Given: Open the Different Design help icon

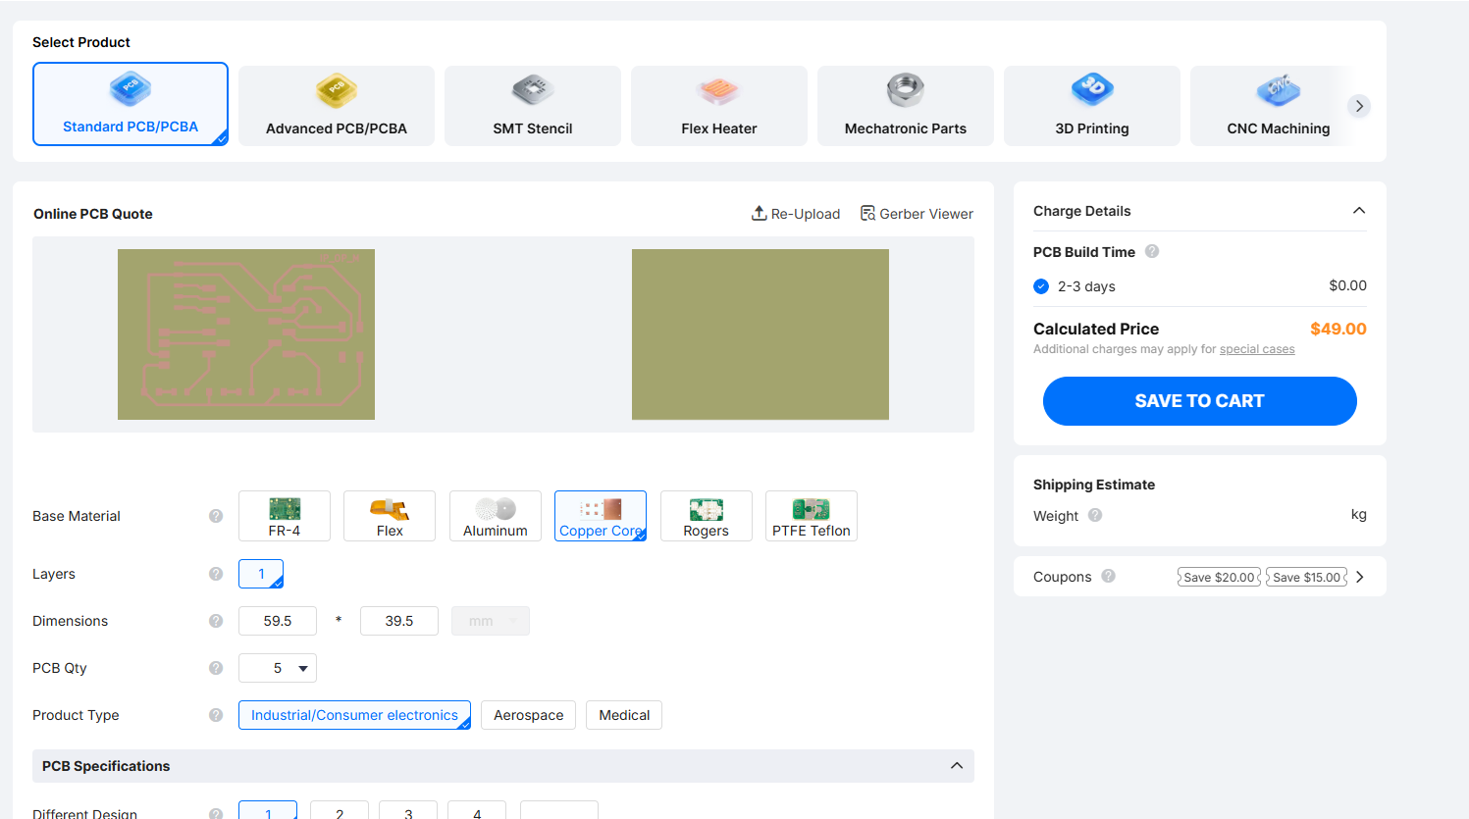Looking at the screenshot, I should tap(216, 813).
